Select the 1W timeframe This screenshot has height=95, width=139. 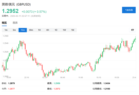point(64,30)
